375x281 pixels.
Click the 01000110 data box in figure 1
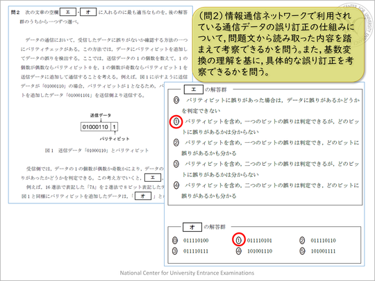tap(96, 127)
